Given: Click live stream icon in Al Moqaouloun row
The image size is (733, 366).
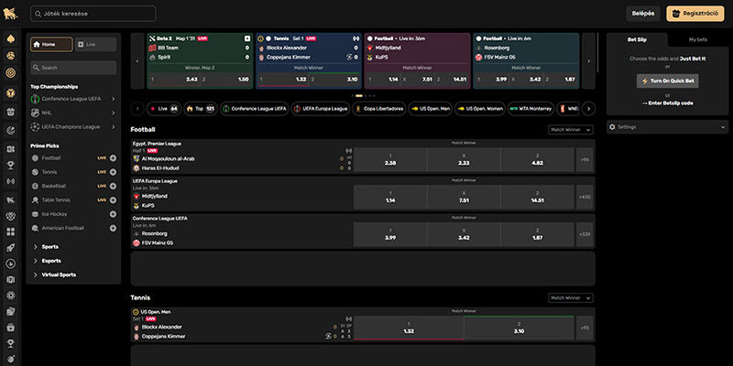Looking at the screenshot, I should pos(348,150).
